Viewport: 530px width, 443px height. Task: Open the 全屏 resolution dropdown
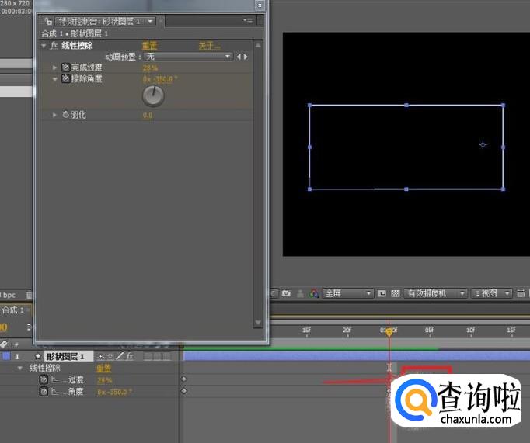(347, 293)
